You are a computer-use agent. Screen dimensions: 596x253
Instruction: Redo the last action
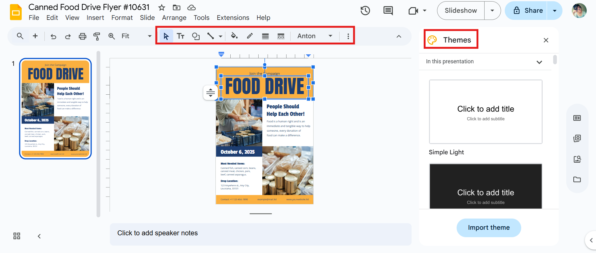pyautogui.click(x=68, y=36)
